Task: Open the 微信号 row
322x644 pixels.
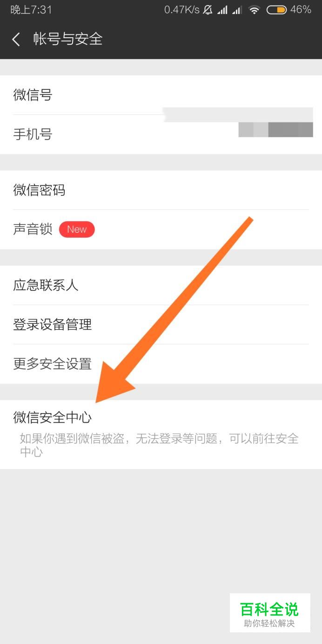Action: point(161,95)
